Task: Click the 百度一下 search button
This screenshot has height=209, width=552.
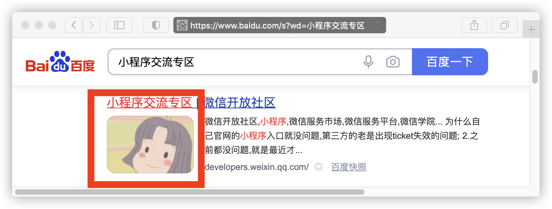Action: 450,62
